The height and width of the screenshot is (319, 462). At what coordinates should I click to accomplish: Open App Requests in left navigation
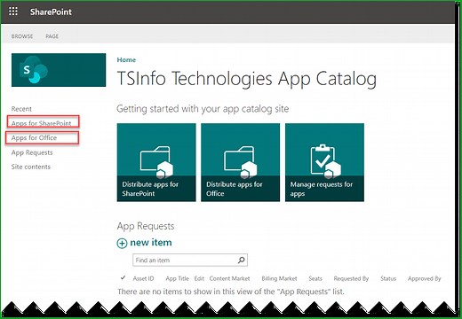click(32, 152)
